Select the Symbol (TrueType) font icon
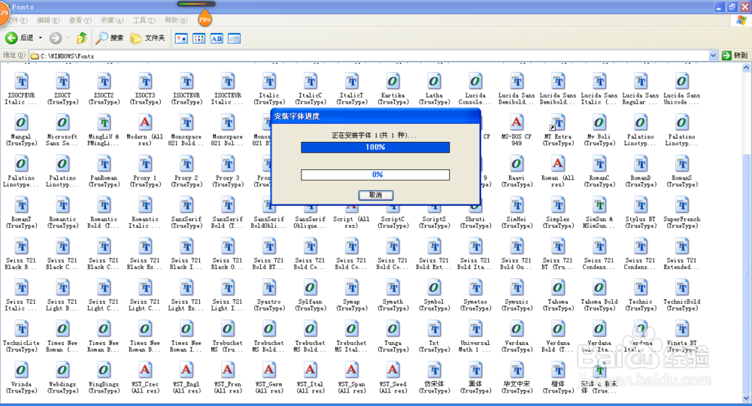This screenshot has height=406, width=752. 434,288
